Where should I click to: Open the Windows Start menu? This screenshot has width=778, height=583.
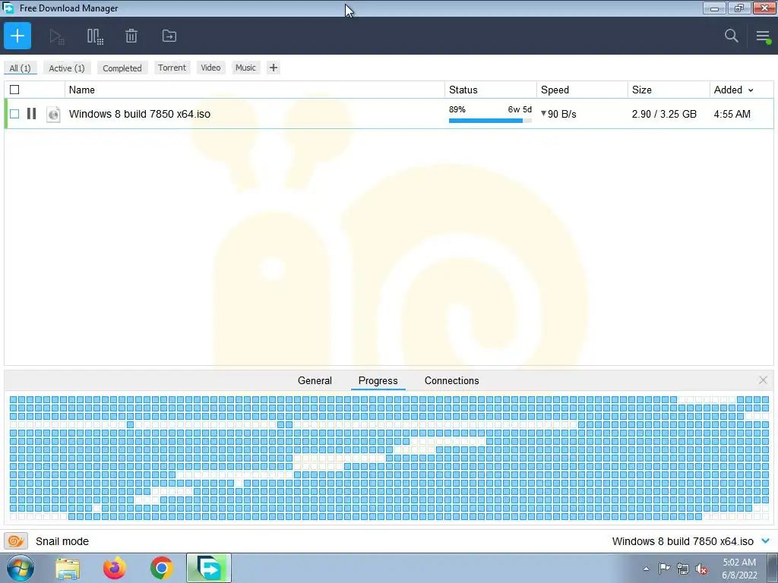[x=21, y=568]
